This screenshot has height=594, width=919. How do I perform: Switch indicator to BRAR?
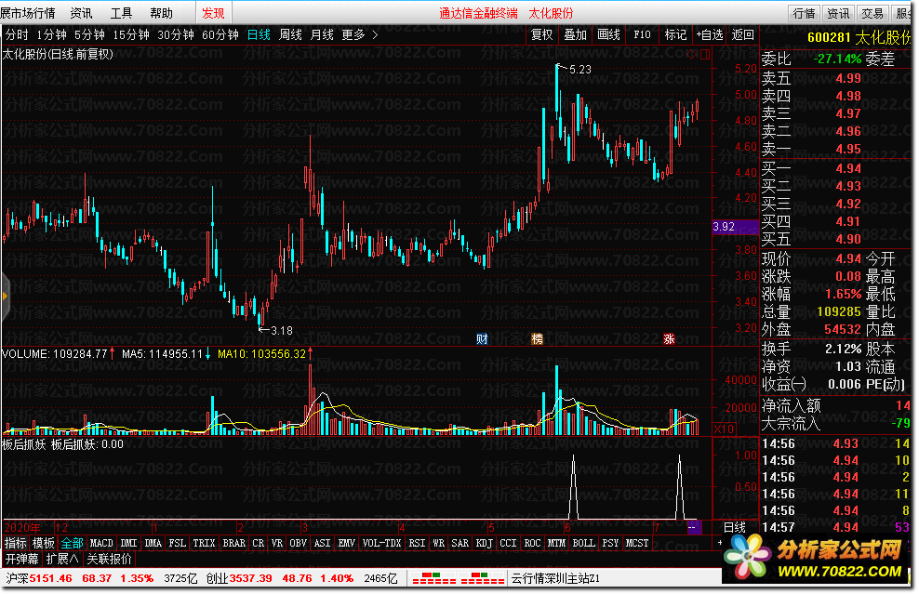233,543
